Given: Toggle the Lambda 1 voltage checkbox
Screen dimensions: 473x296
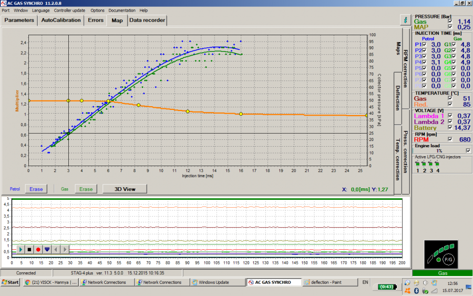Looking at the screenshot, I should pyautogui.click(x=449, y=116).
